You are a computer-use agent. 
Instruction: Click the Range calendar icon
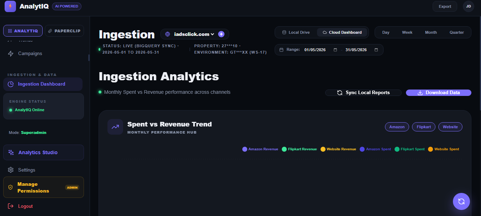point(281,50)
